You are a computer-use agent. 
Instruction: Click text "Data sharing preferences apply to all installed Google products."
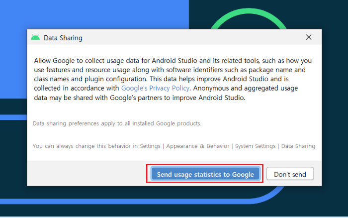(117, 123)
